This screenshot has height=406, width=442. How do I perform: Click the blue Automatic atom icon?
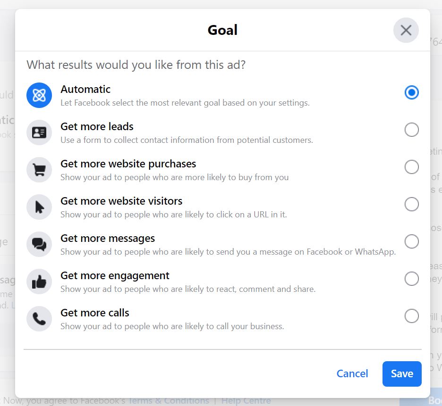(39, 95)
